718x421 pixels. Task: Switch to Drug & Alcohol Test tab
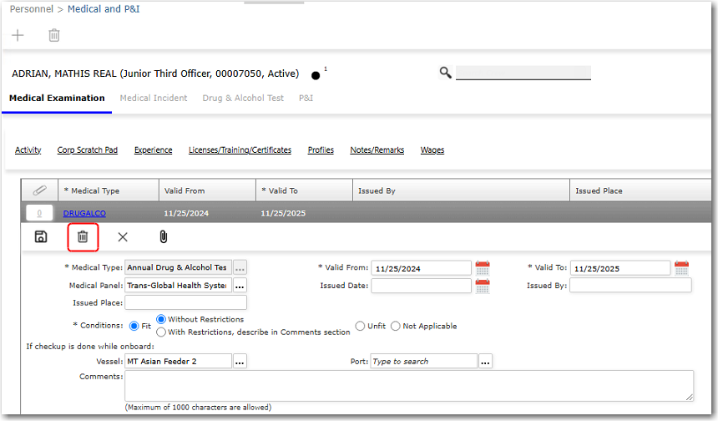pyautogui.click(x=243, y=98)
